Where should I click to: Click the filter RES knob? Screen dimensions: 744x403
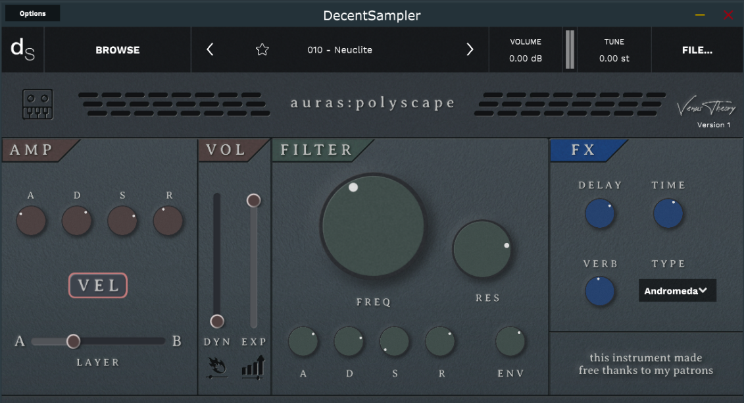482,249
